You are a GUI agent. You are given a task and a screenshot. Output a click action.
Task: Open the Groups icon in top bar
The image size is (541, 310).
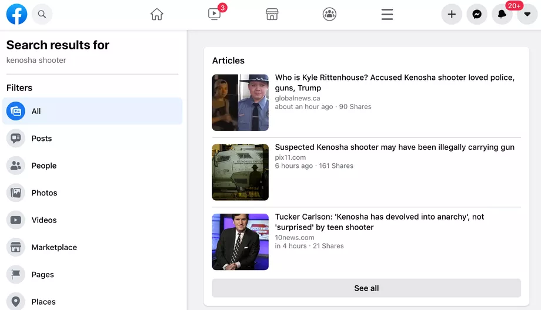coord(329,14)
